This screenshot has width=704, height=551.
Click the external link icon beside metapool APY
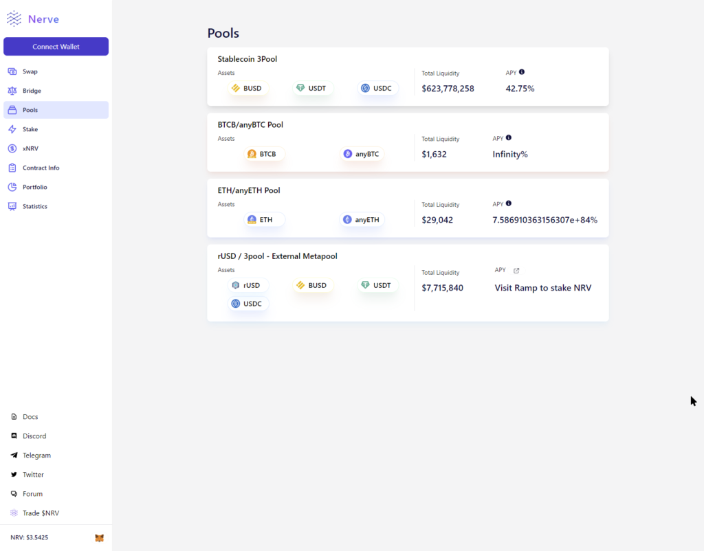click(516, 270)
